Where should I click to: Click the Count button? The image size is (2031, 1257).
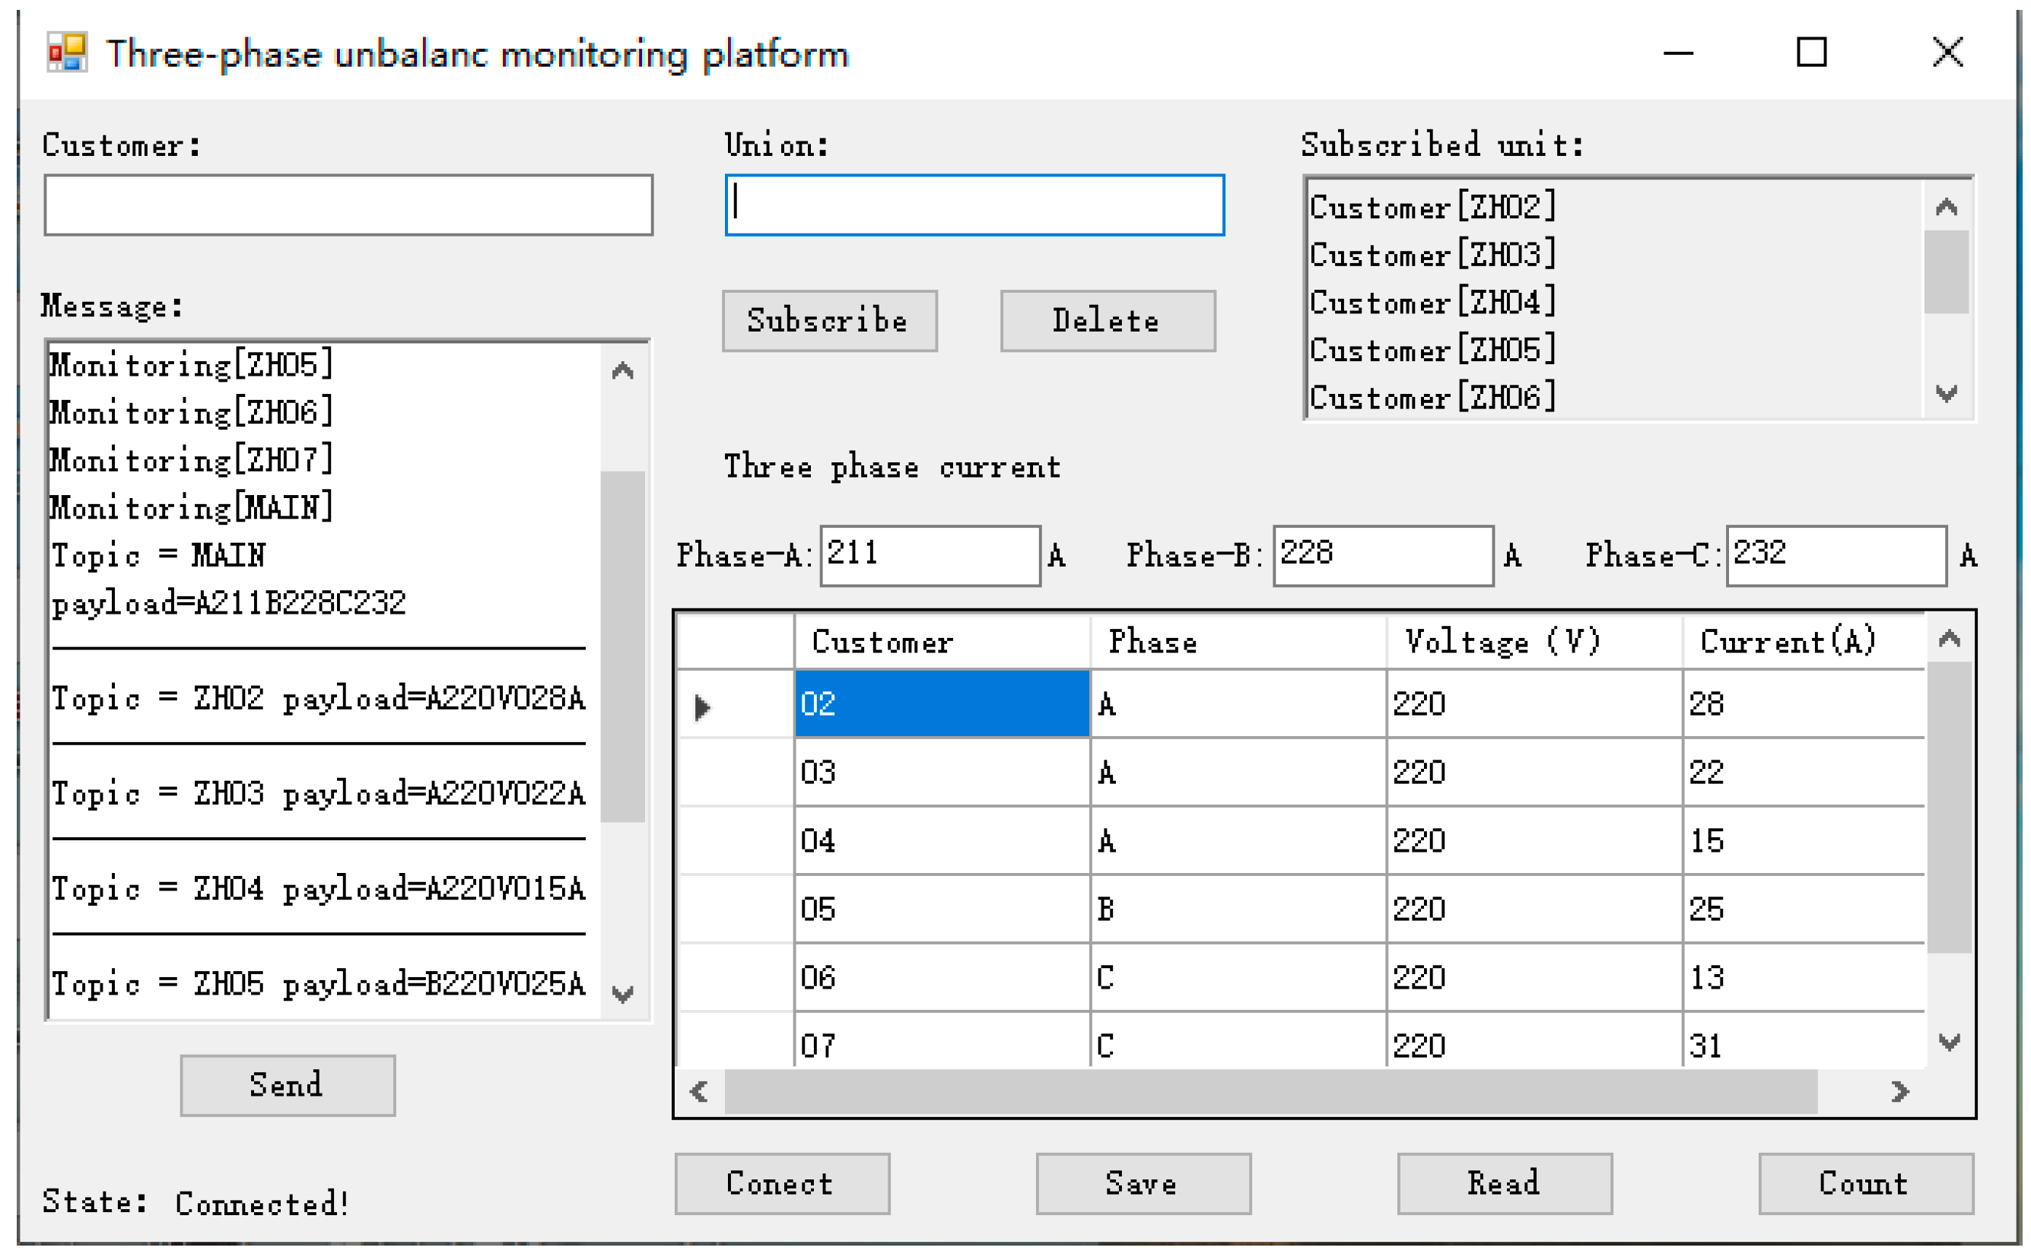[1864, 1182]
